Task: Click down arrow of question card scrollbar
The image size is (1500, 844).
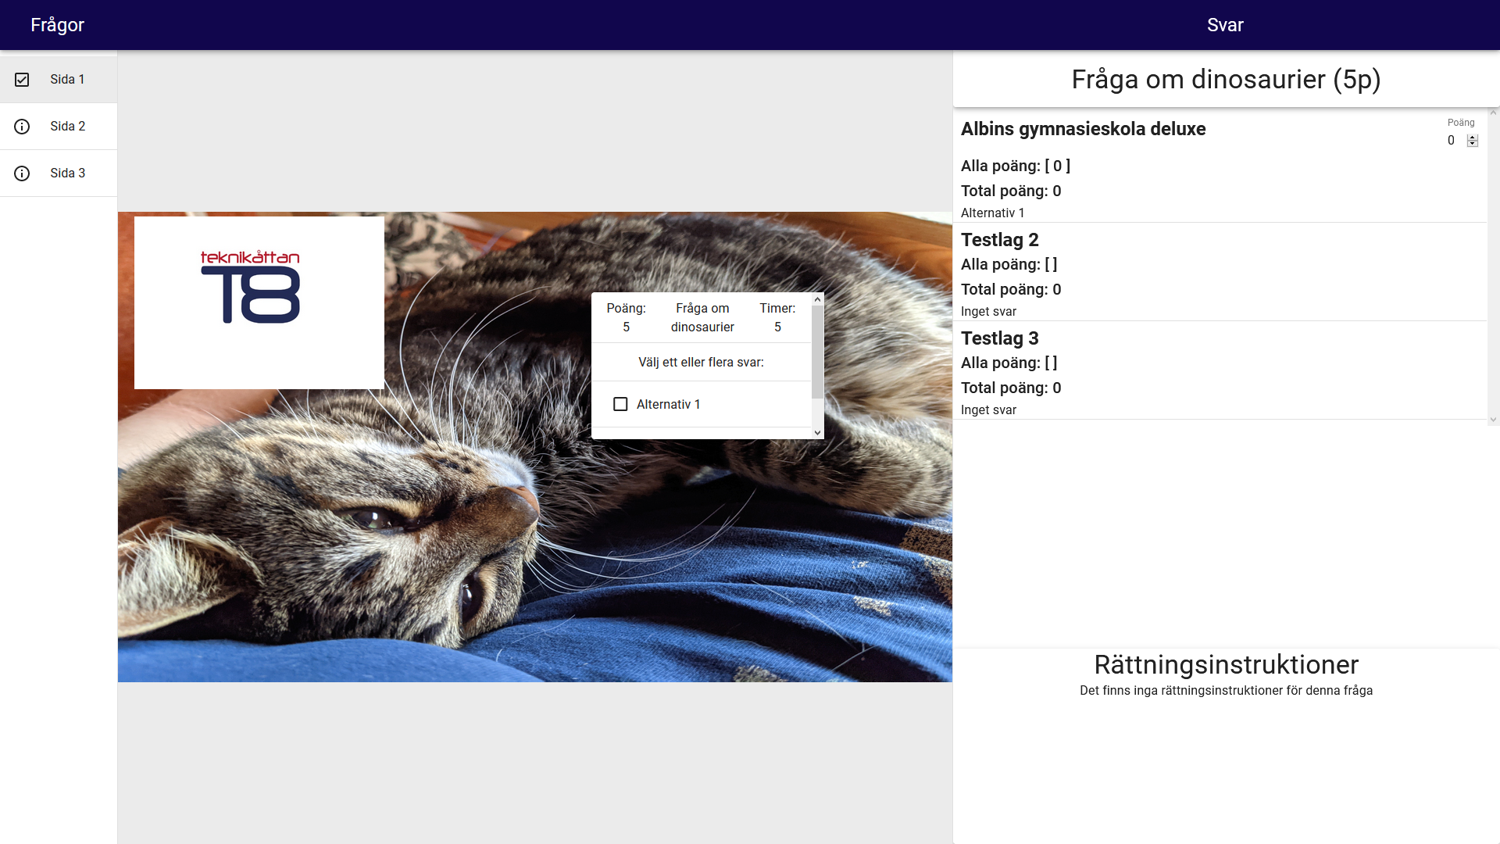Action: click(818, 432)
